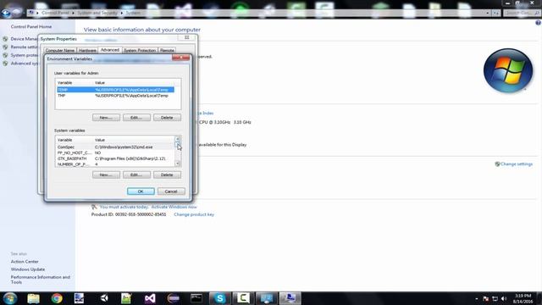
Task: Click Activate Windows now link
Action: pyautogui.click(x=174, y=207)
